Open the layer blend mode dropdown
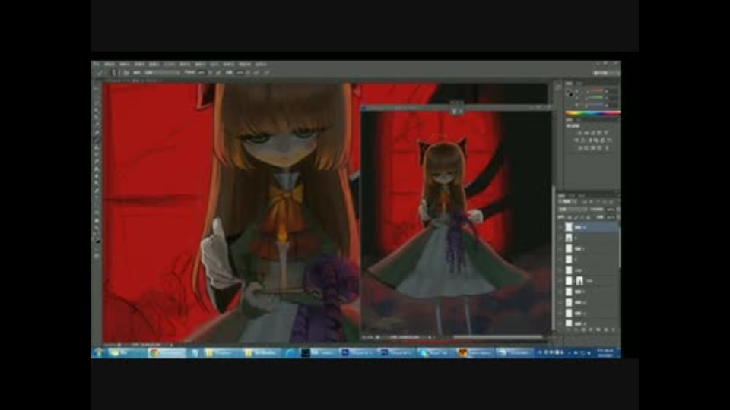The width and height of the screenshot is (730, 410). pyautogui.click(x=572, y=210)
